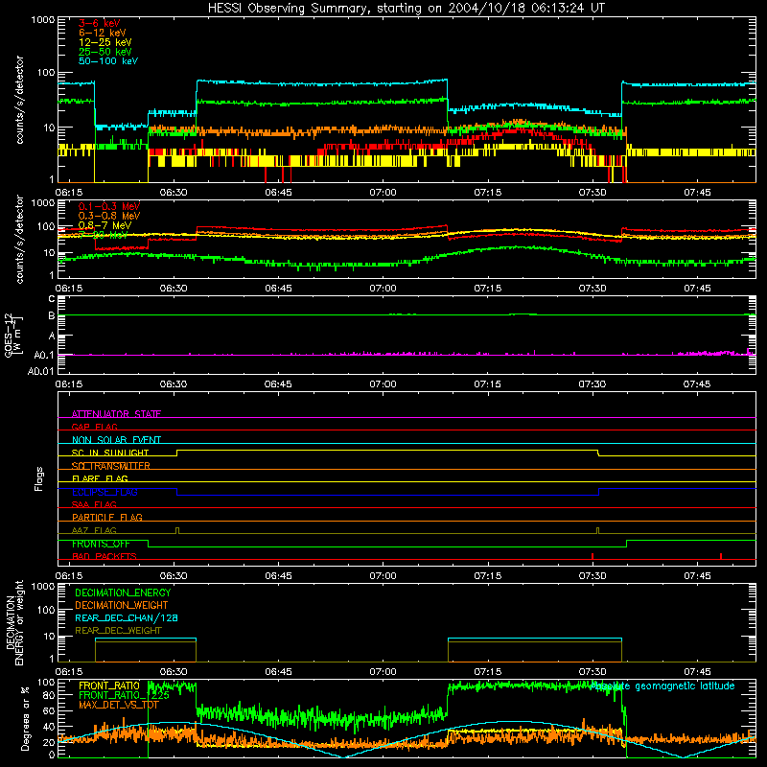Click the HESSI Observing Summary title

[x=407, y=8]
